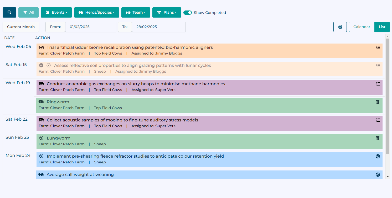Click the printer icon to print the list
392x198 pixels.
(x=340, y=27)
